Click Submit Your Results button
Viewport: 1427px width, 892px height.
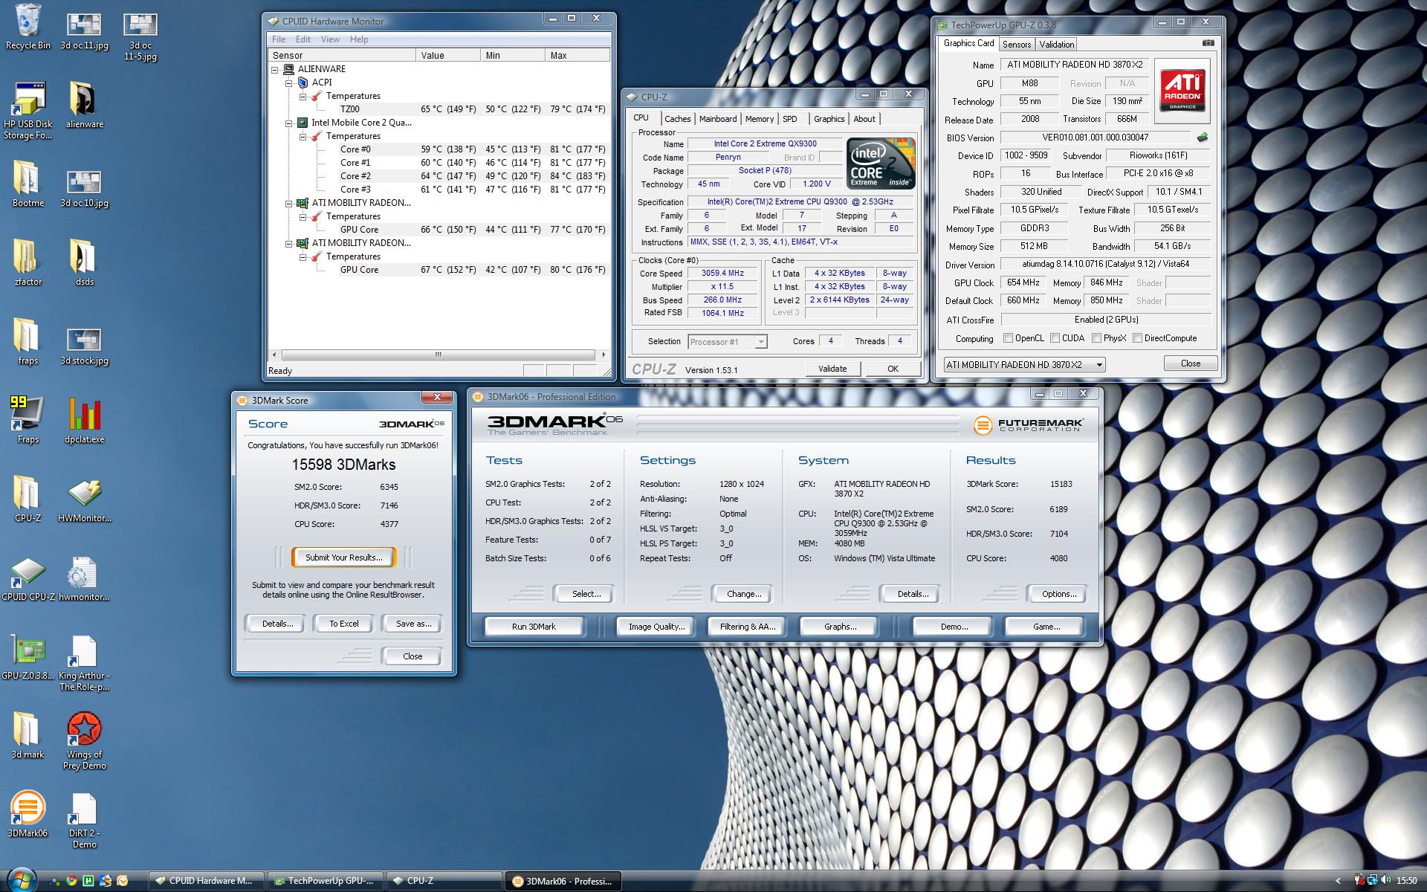point(343,557)
